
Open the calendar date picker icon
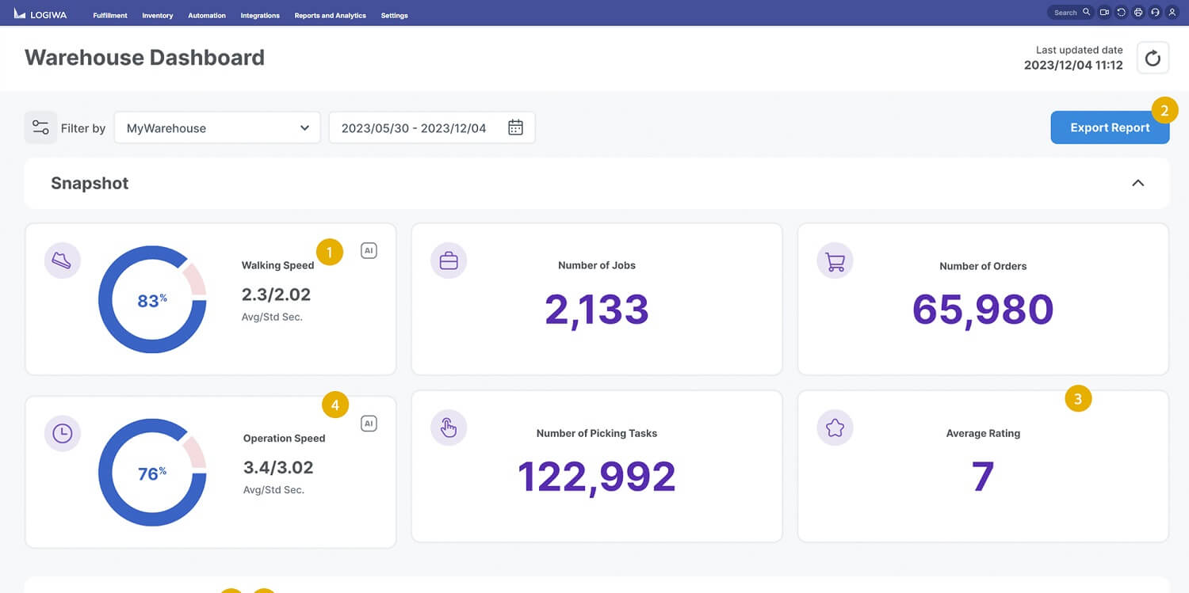515,127
